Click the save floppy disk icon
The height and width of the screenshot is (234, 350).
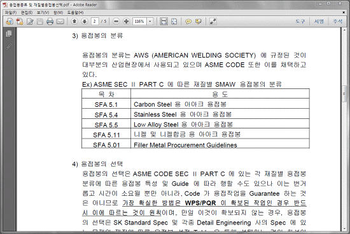pyautogui.click(x=40, y=22)
